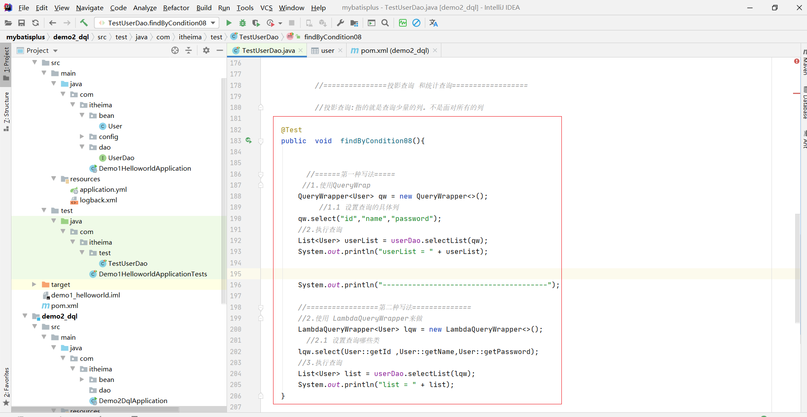The width and height of the screenshot is (807, 417).
Task: Switch to the pom.xml (demo2_dql) tab
Action: click(x=394, y=50)
